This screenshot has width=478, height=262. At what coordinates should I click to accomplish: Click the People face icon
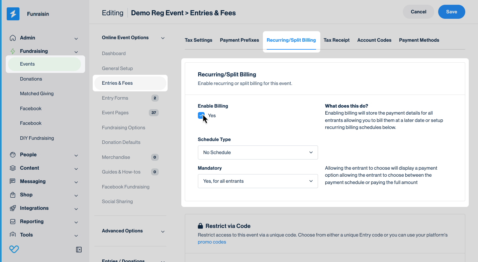click(x=13, y=155)
